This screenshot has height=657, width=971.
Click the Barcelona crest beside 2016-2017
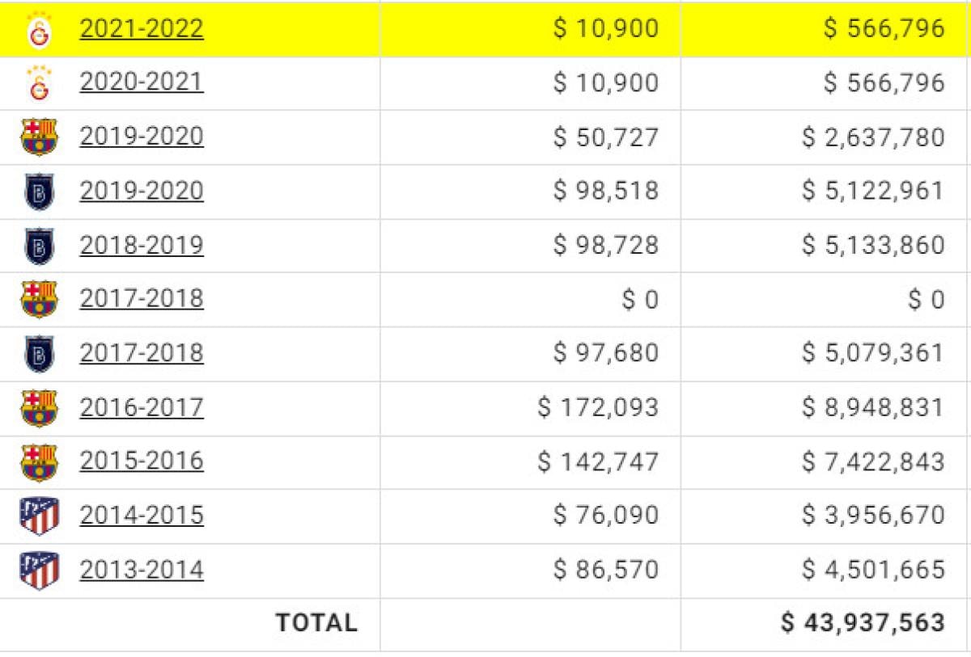[x=39, y=408]
